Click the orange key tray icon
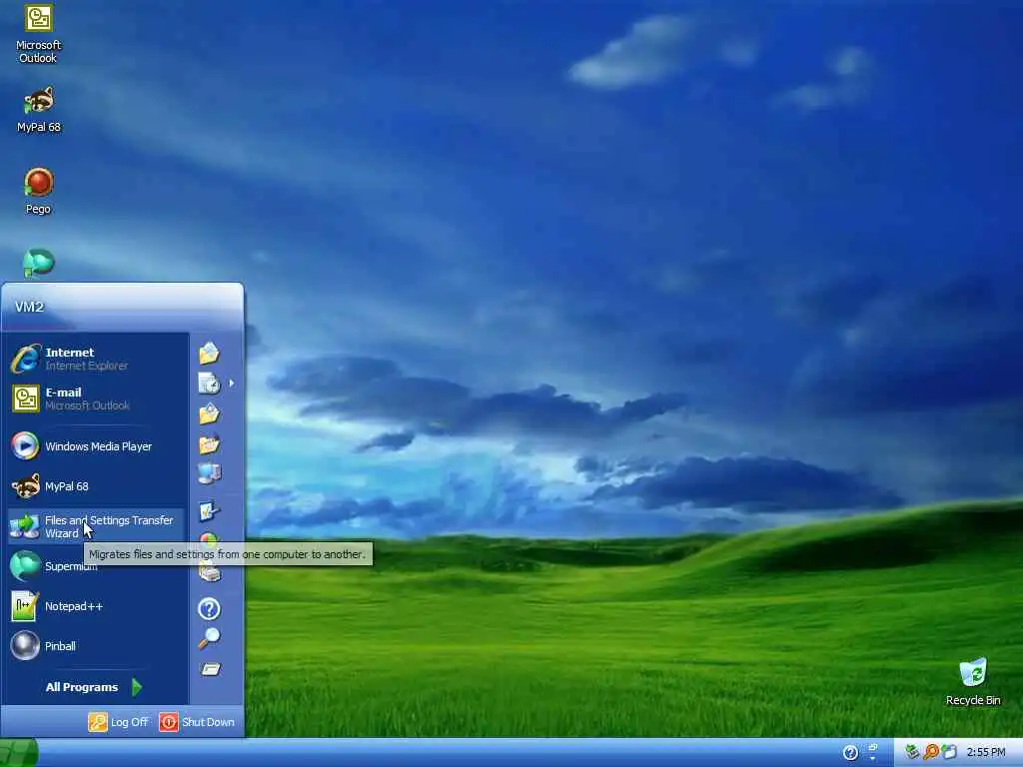 [930, 752]
